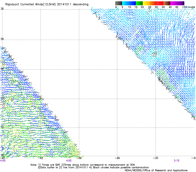
Task: Select the dark purple 45-50 knots swatch
Action: coord(181,3)
